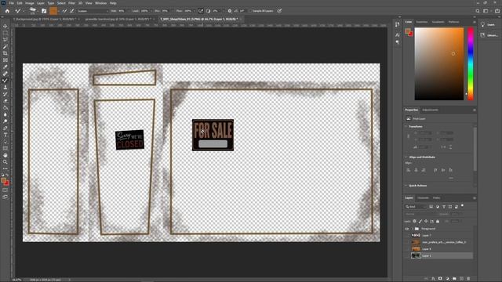The width and height of the screenshot is (502, 282).
Task: Open Color panel flyout menu
Action: click(x=474, y=22)
